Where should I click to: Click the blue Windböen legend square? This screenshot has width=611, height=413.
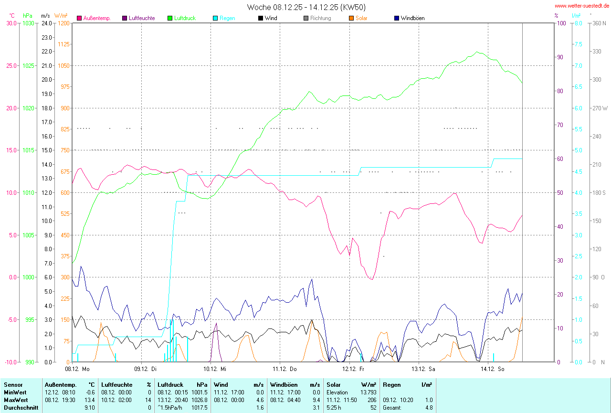[397, 18]
